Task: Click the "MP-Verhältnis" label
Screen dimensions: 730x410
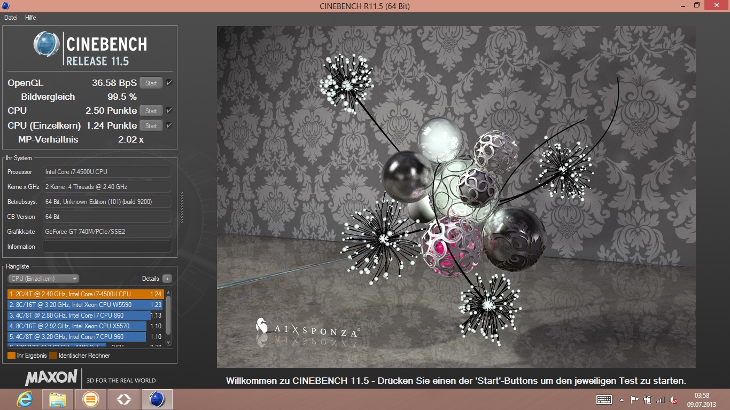Action: 48,139
